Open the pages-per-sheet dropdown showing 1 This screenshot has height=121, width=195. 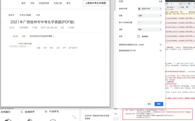pyautogui.click(x=150, y=22)
